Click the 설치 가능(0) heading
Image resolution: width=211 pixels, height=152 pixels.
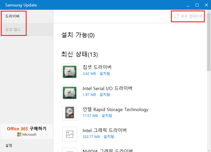click(x=78, y=35)
